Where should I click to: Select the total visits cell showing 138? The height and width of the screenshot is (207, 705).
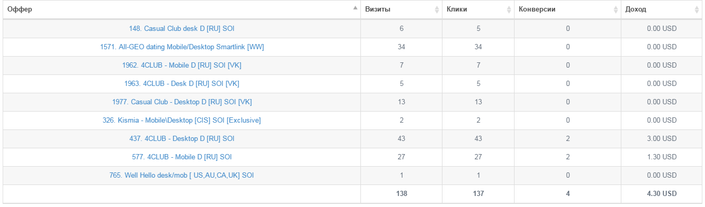tap(401, 193)
